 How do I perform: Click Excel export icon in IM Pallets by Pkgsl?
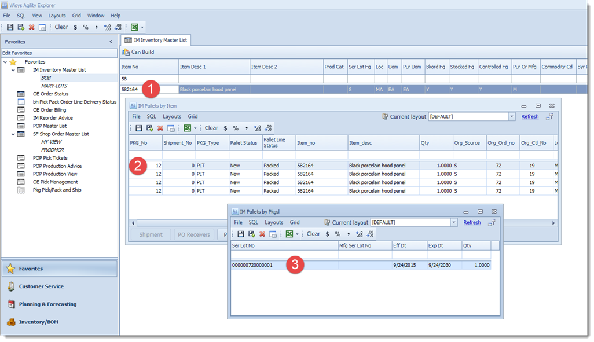pyautogui.click(x=289, y=234)
